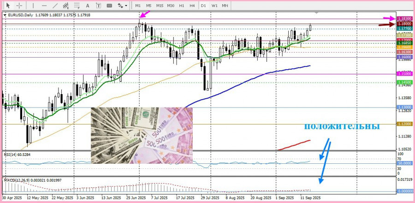Select the Equidistant Channel tool
This screenshot has width=415, height=203.
click(x=66, y=5)
